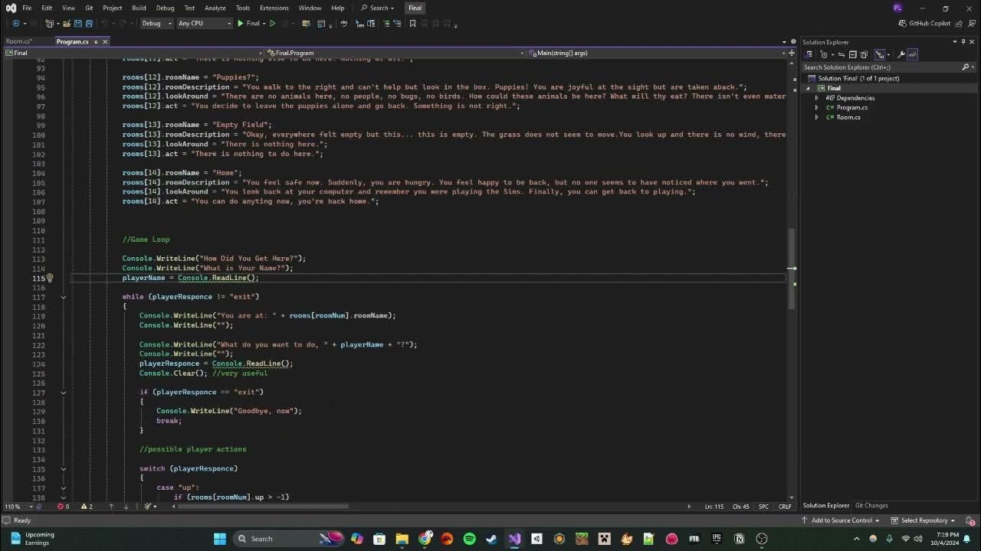Viewport: 981px width, 551px height.
Task: Open Steam from the taskbar
Action: (x=492, y=539)
